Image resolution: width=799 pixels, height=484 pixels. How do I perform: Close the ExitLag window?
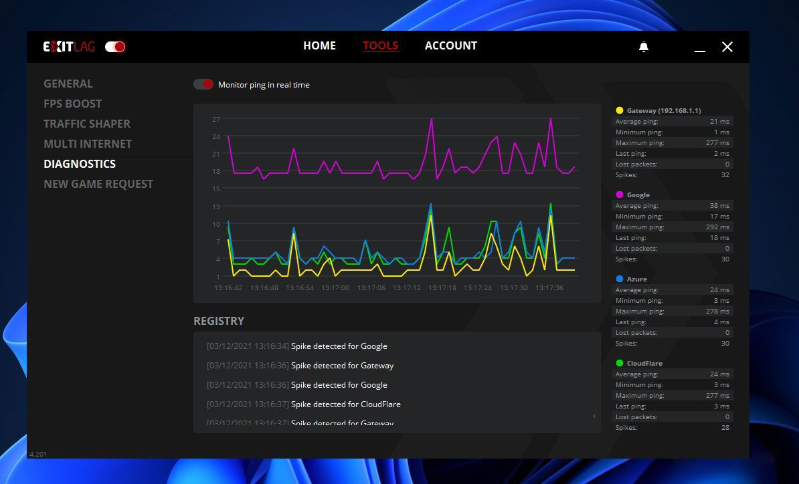pyautogui.click(x=727, y=47)
